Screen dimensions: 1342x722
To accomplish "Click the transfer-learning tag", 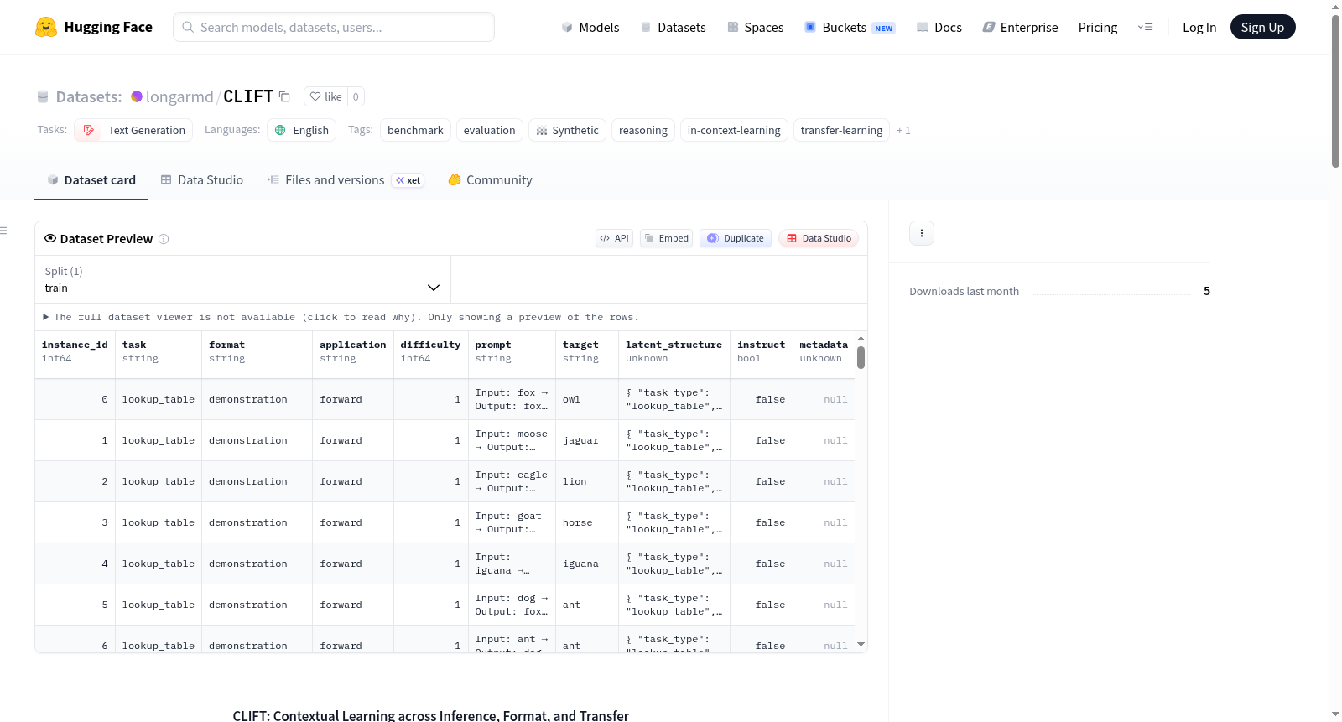I will click(x=841, y=130).
